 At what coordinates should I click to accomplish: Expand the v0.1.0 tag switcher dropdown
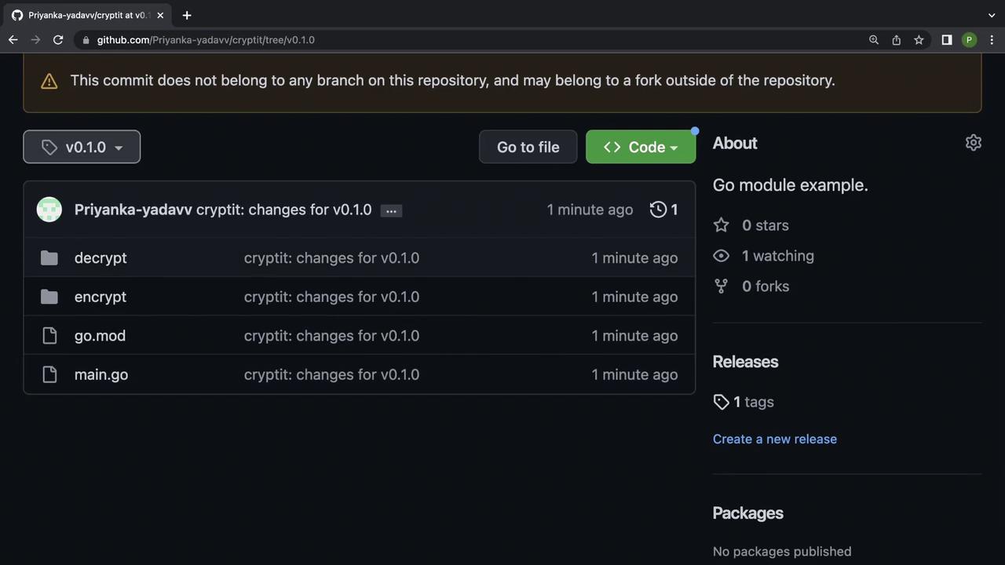82,147
